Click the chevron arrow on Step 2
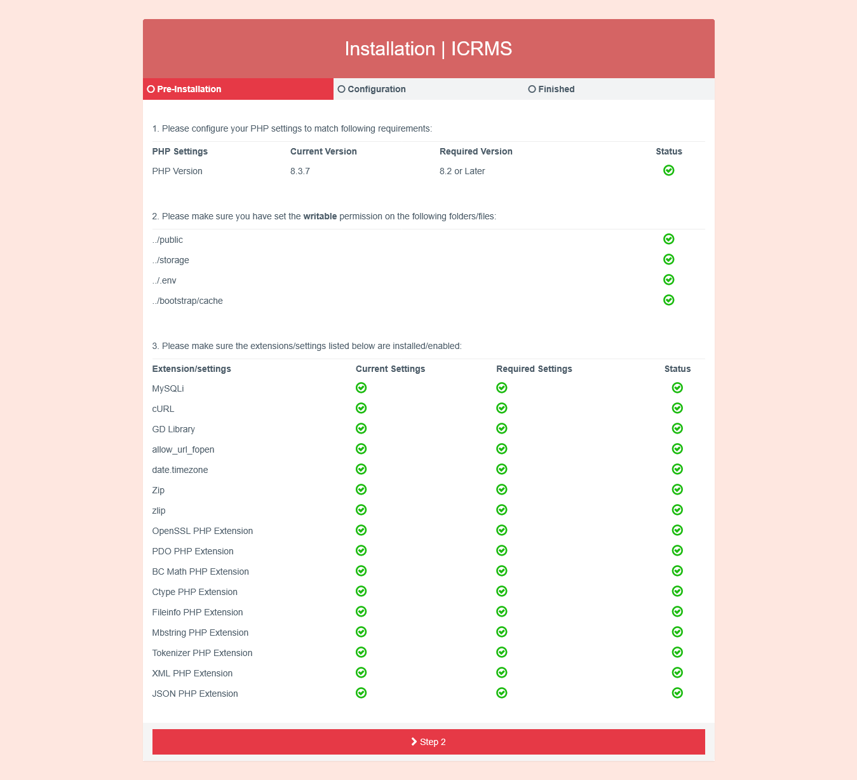Image resolution: width=857 pixels, height=780 pixels. 414,742
